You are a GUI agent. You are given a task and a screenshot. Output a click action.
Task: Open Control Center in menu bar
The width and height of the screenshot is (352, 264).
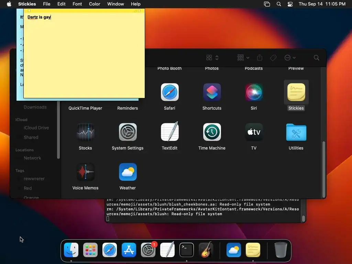290,4
